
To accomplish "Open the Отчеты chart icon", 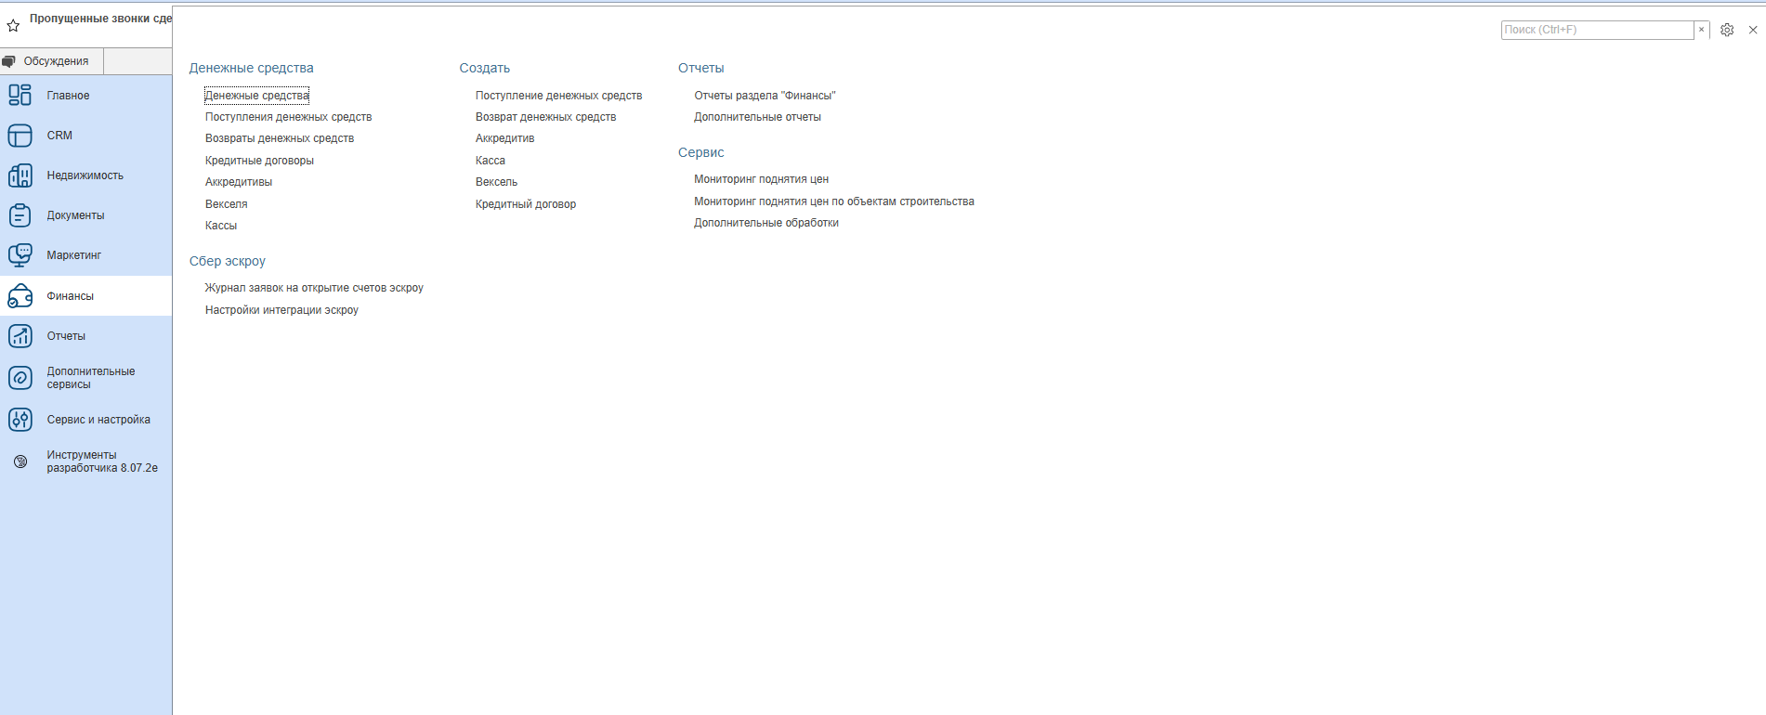I will pos(20,336).
